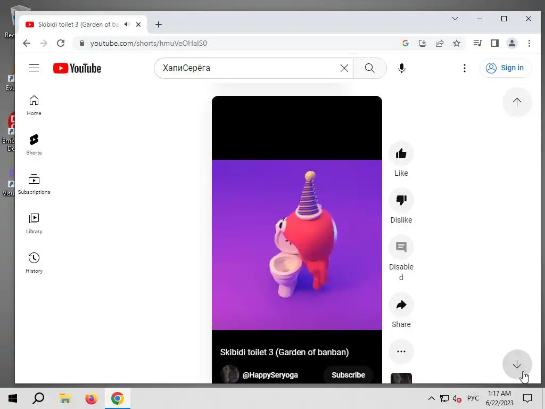Click the disabled comments icon
The image size is (545, 409).
tap(401, 247)
